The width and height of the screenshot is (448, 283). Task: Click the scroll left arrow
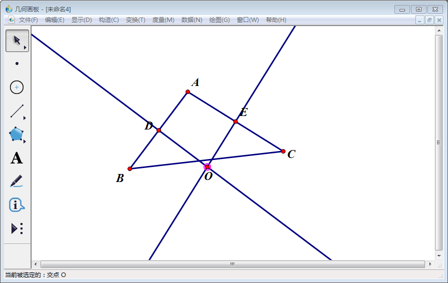(x=35, y=264)
